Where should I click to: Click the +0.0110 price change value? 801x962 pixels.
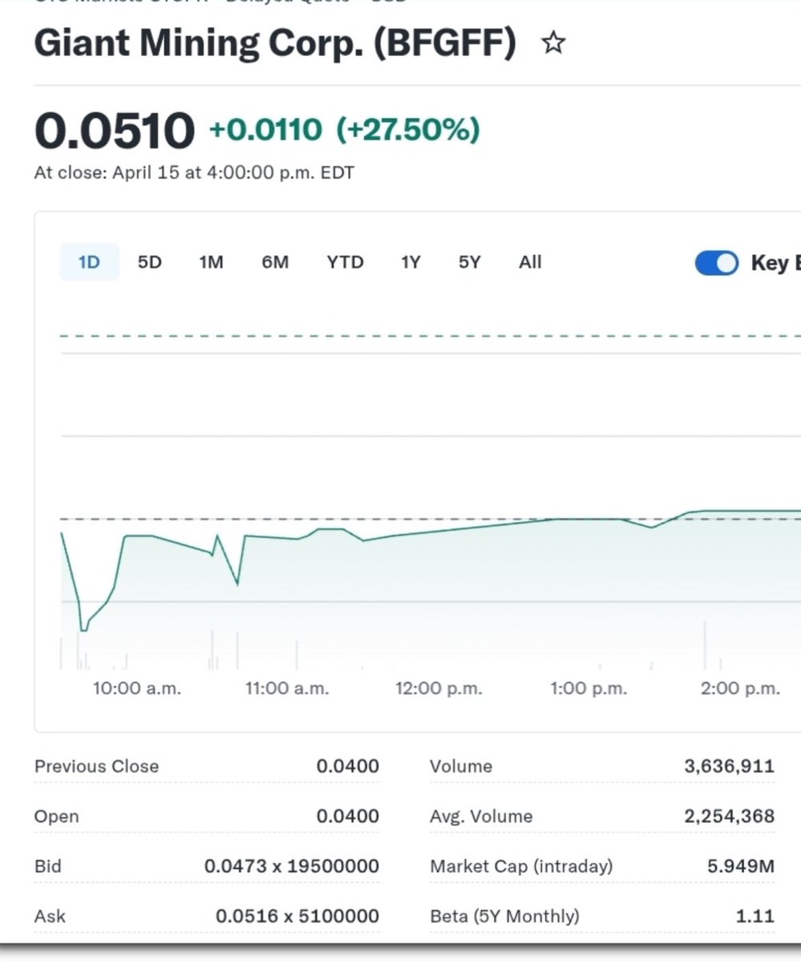coord(265,129)
